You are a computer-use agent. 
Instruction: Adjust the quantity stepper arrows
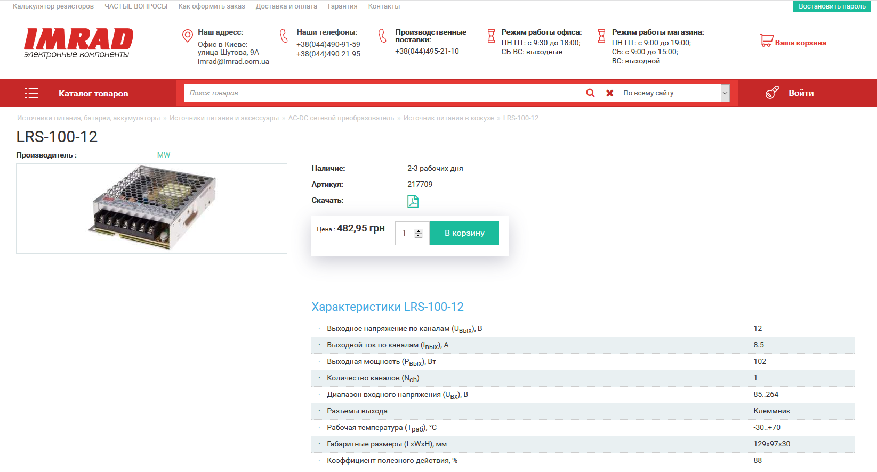coord(419,233)
